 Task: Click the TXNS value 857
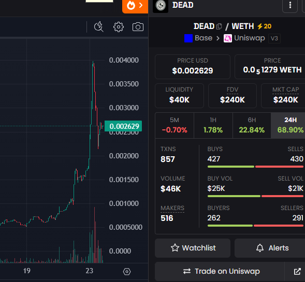pos(168,159)
